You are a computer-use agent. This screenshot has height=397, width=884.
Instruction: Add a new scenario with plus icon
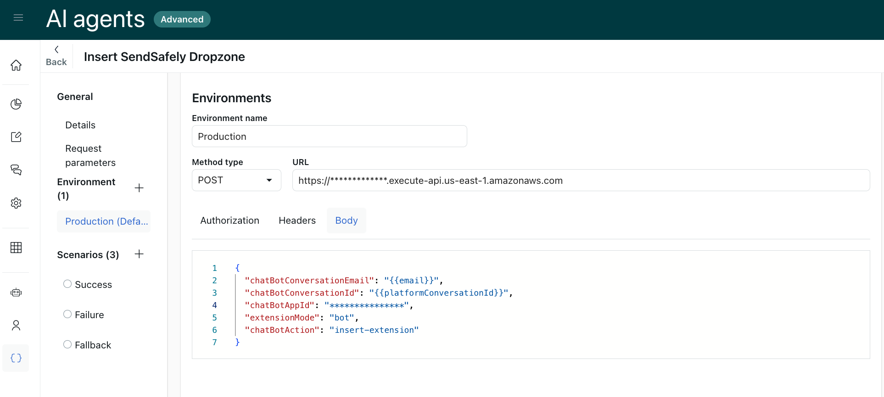tap(139, 254)
